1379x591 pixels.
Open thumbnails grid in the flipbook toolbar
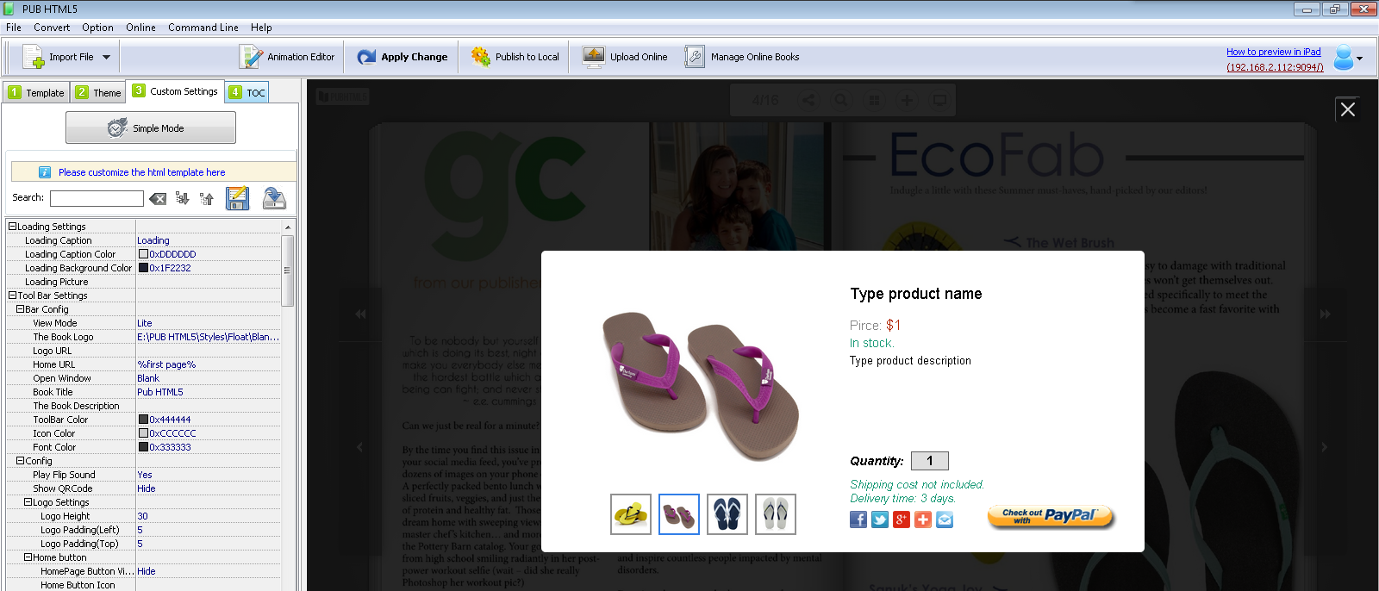874,100
